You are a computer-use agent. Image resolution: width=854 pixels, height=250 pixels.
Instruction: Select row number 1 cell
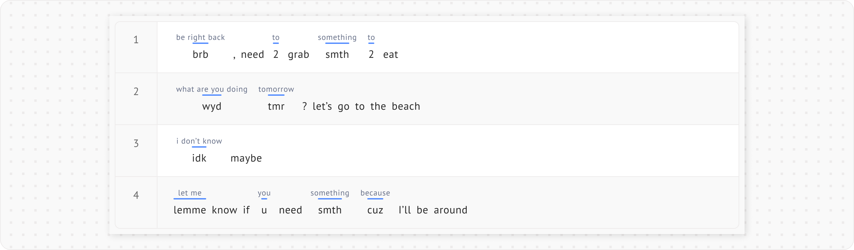(136, 40)
